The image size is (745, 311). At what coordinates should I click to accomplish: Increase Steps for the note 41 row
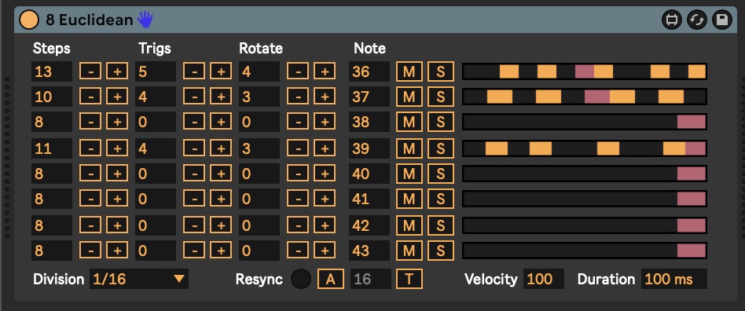pos(117,199)
